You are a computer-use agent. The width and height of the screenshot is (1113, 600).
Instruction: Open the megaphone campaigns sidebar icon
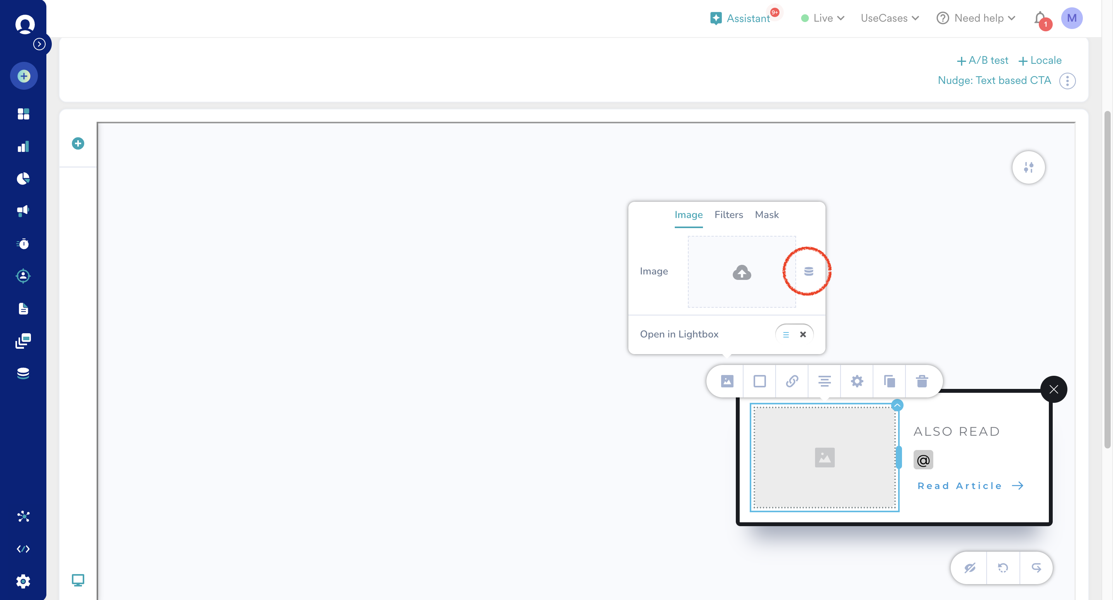click(x=23, y=211)
